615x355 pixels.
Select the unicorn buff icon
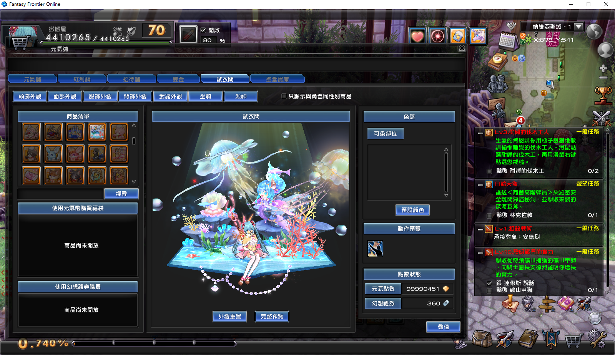coord(478,36)
